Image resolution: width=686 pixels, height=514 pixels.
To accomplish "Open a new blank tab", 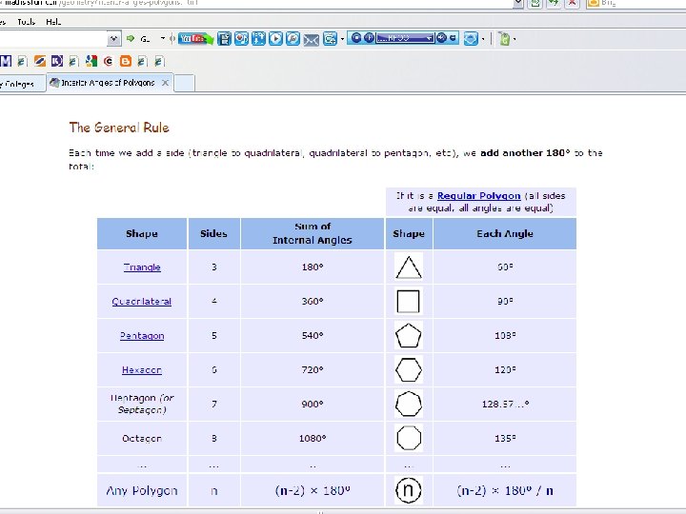I will tap(184, 83).
